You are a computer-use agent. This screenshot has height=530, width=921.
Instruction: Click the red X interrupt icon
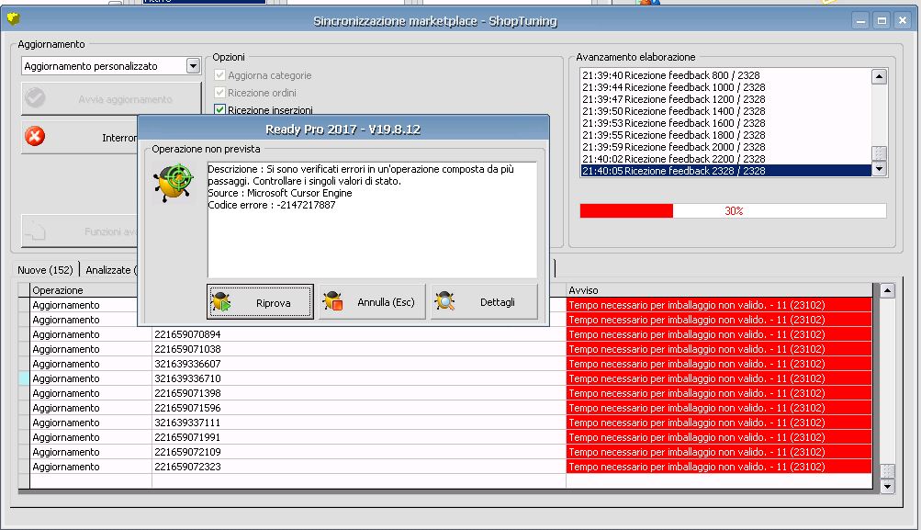pyautogui.click(x=35, y=136)
